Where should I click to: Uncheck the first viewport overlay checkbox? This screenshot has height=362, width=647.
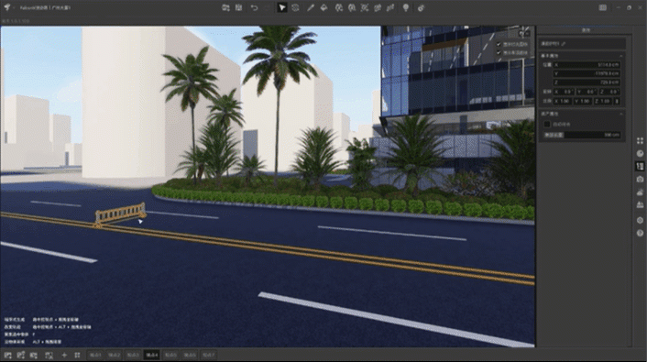coord(499,44)
